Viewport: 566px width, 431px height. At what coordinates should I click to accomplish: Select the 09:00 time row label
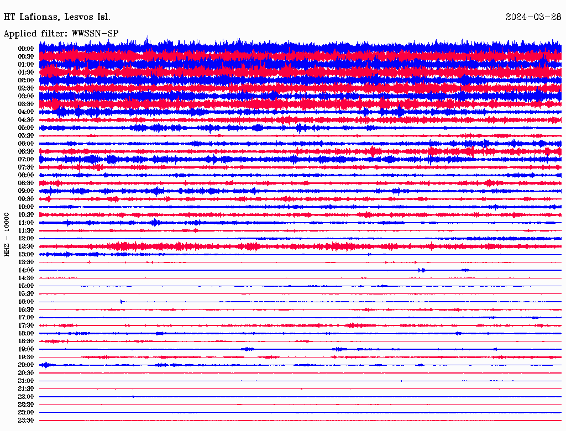[26, 191]
